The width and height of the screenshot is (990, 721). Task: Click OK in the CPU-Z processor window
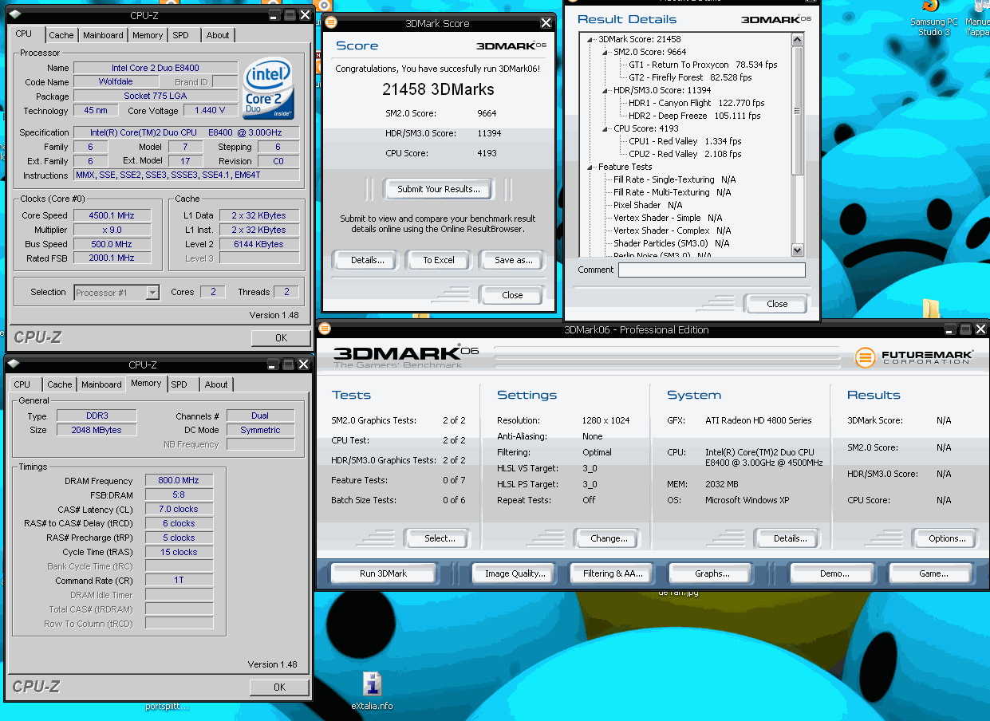point(281,338)
